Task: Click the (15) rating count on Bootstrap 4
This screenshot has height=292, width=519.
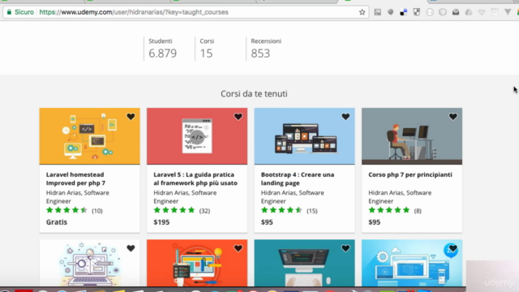Action: tap(311, 211)
